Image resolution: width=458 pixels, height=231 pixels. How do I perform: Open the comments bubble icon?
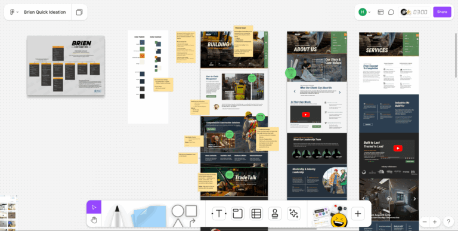click(391, 12)
